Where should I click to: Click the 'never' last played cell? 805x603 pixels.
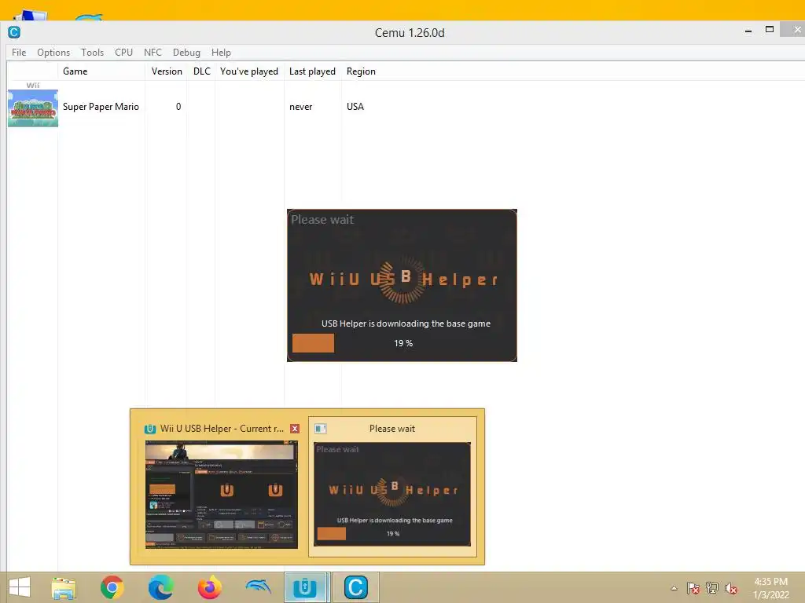301,107
